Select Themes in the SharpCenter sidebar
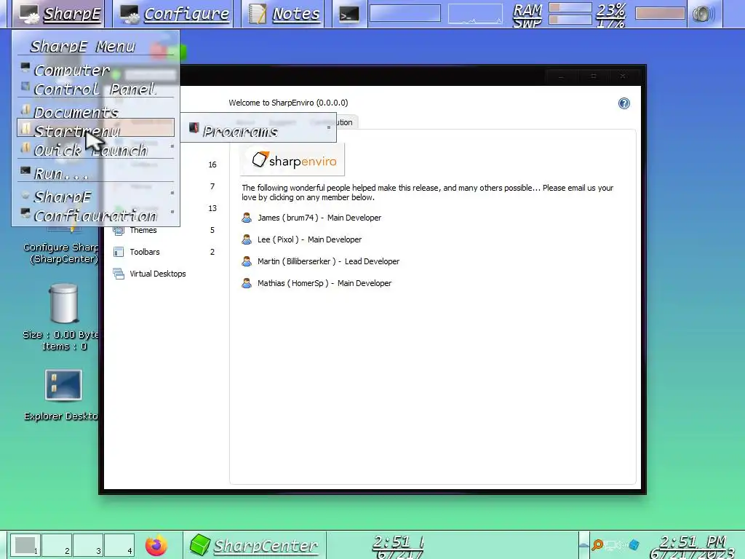This screenshot has width=745, height=559. (x=143, y=230)
